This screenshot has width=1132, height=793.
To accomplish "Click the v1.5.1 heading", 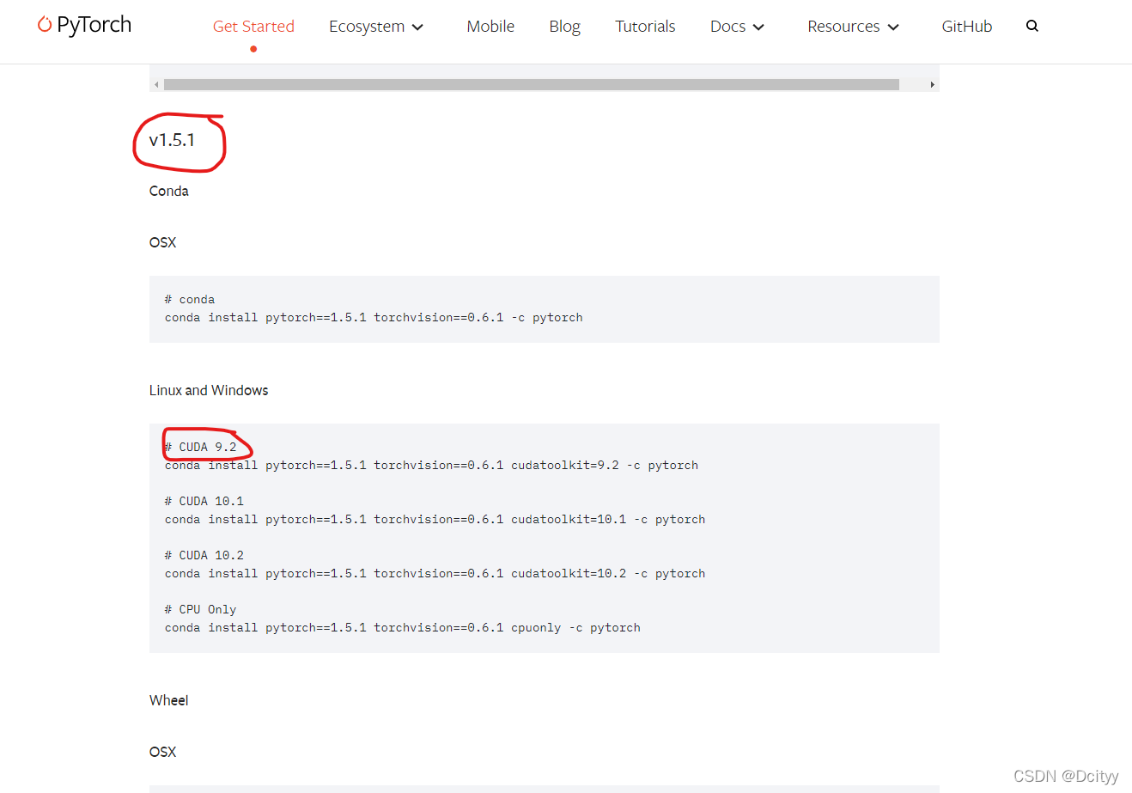I will point(172,140).
